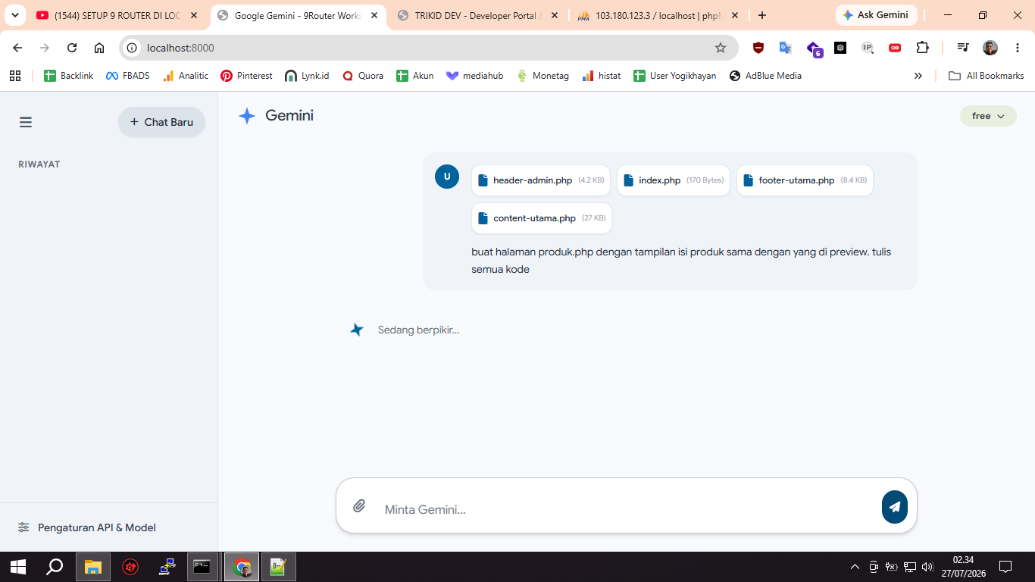The image size is (1035, 582).
Task: Click the red infinity extension icon
Action: tap(895, 48)
